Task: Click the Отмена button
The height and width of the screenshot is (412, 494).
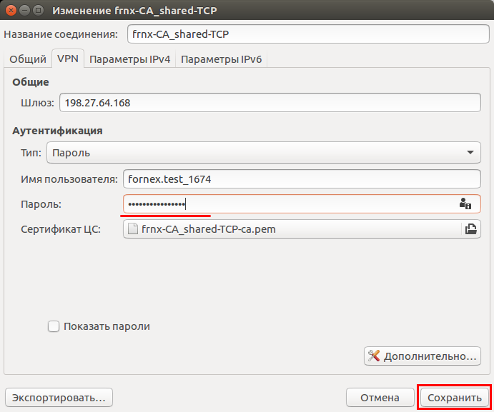Action: [x=380, y=398]
